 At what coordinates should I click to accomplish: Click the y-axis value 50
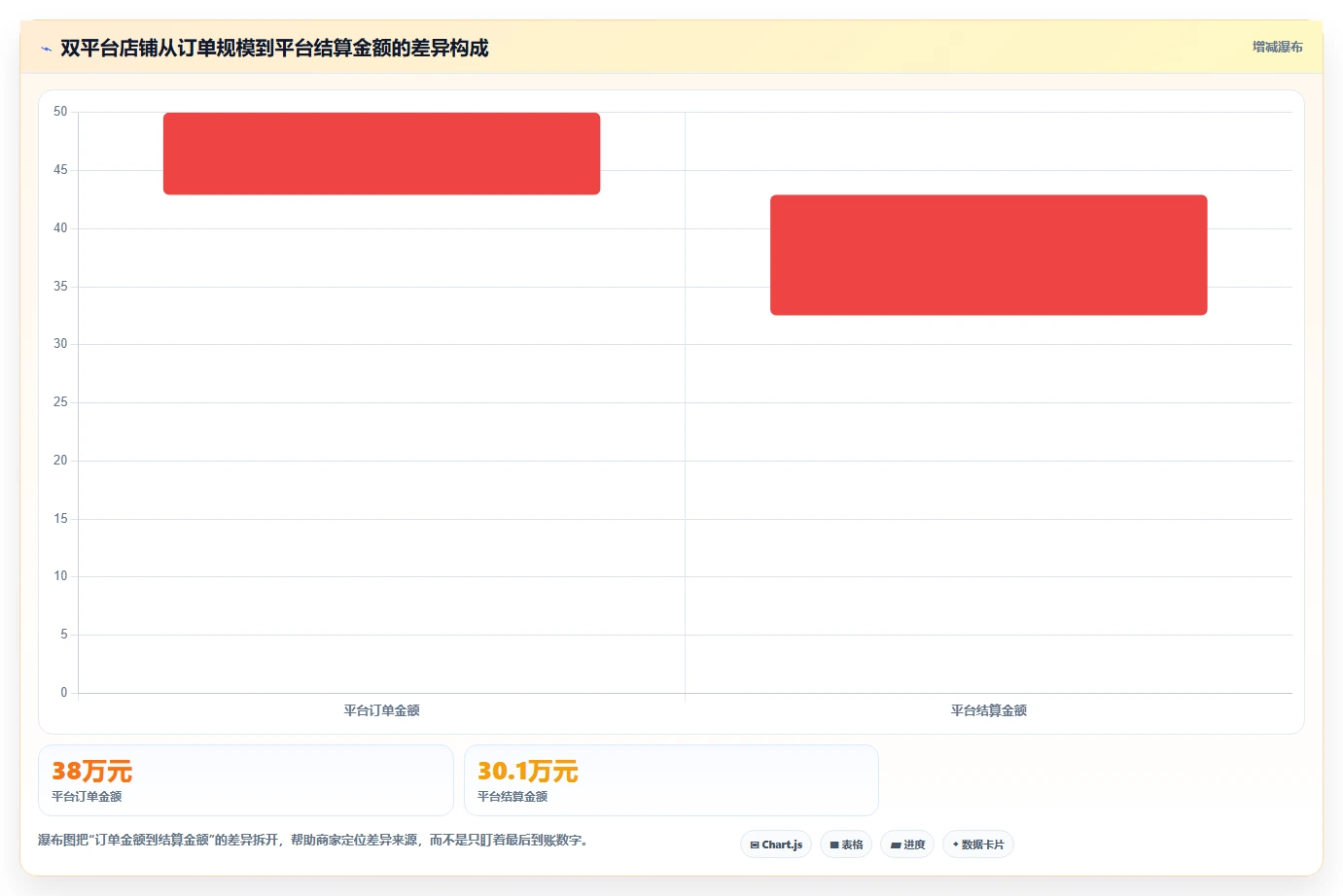click(x=60, y=112)
